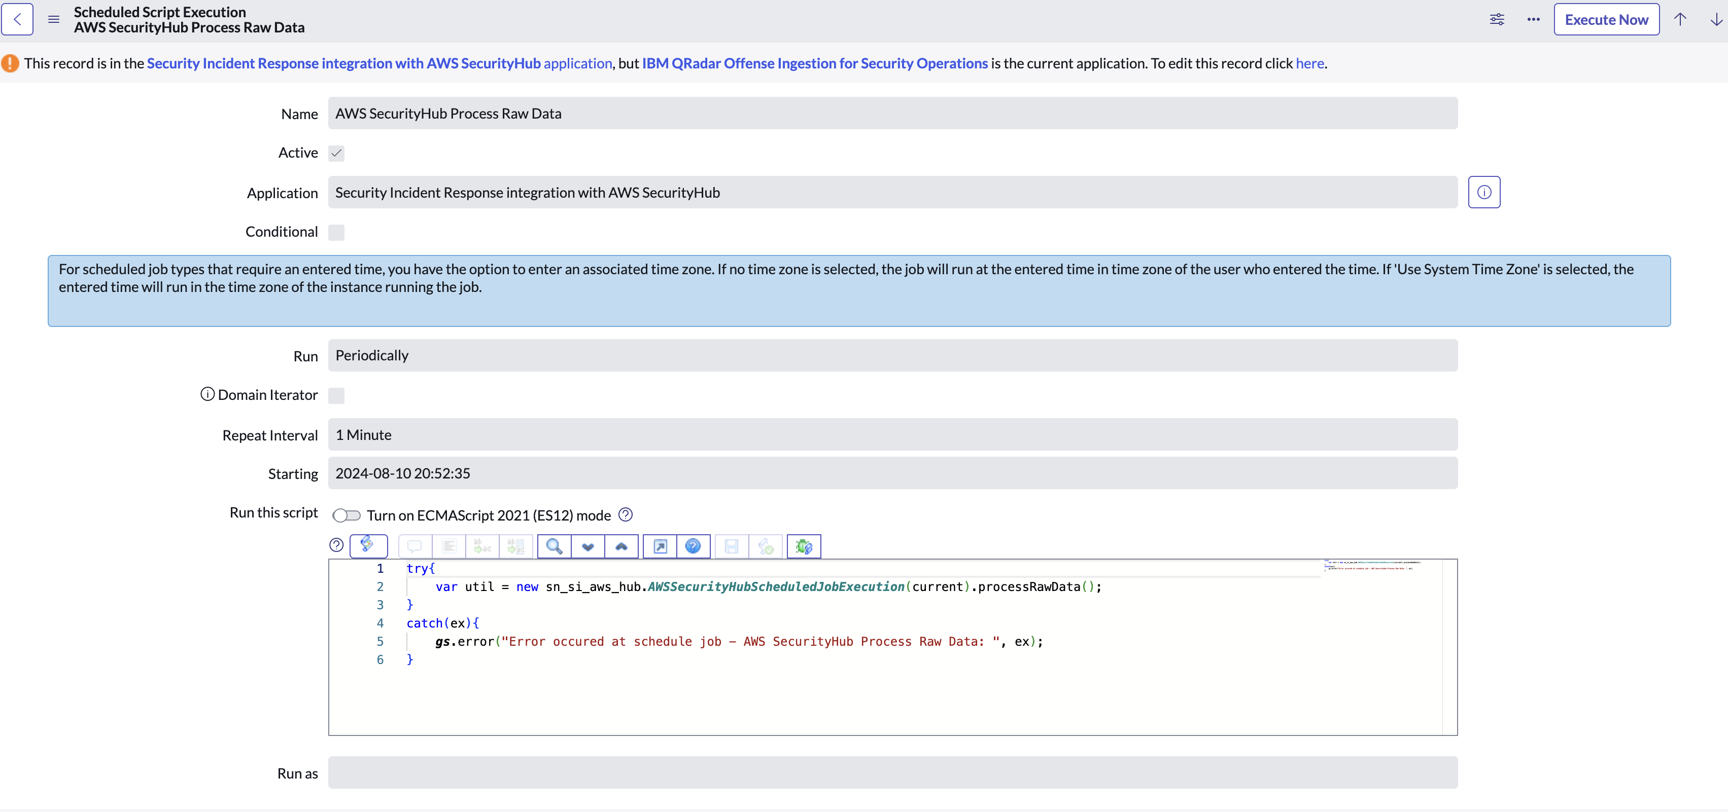Toggle full screen script editor icon
Image resolution: width=1728 pixels, height=812 pixels.
(660, 547)
